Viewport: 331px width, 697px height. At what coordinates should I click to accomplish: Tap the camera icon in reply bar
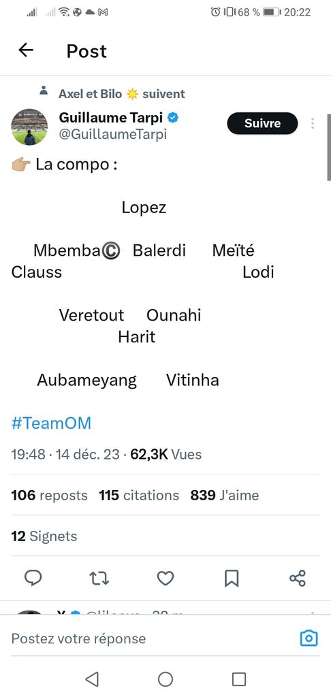pos(309,638)
